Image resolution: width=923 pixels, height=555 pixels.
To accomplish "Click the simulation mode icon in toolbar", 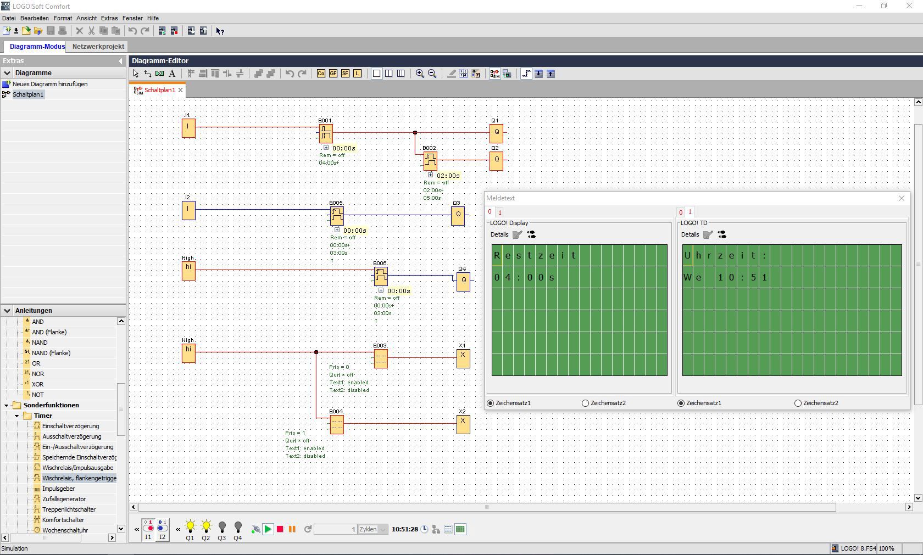I will pyautogui.click(x=494, y=74).
